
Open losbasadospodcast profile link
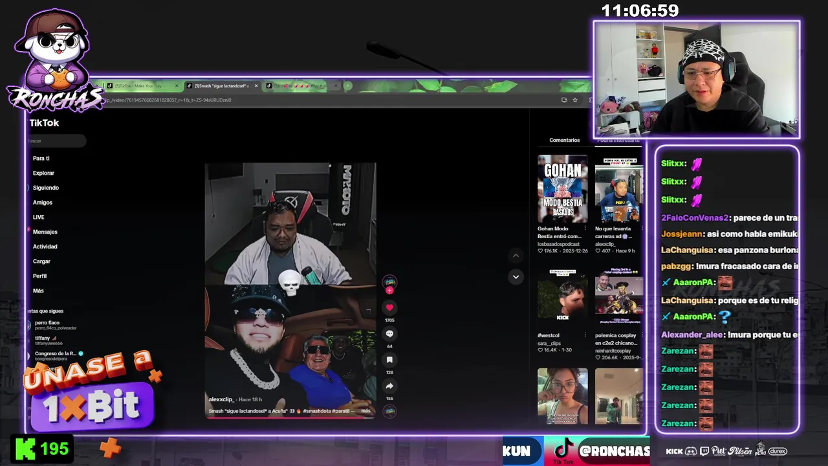pos(558,244)
